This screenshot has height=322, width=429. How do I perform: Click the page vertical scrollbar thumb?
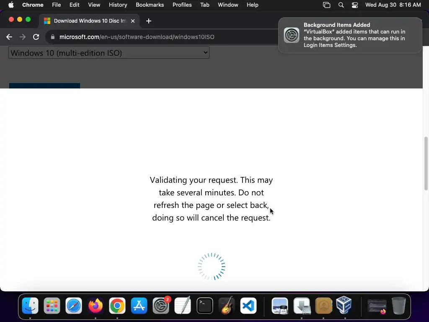coord(426,164)
